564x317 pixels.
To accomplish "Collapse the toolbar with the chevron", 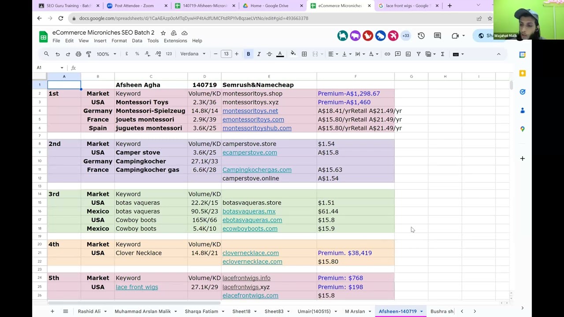I will 498,54.
